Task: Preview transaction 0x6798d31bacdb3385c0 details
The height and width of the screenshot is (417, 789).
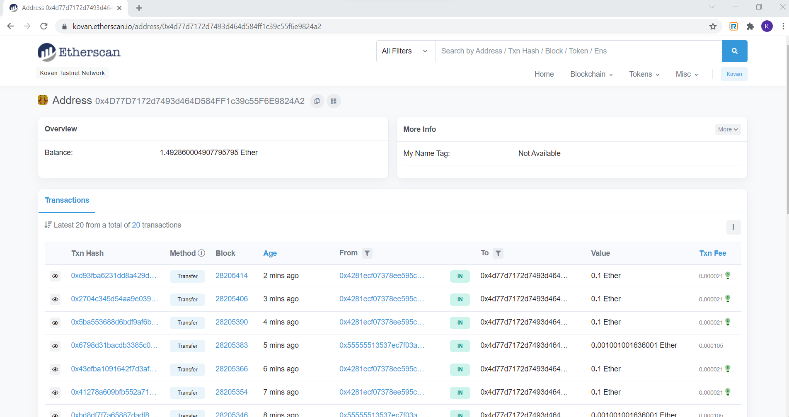Action: [55, 346]
